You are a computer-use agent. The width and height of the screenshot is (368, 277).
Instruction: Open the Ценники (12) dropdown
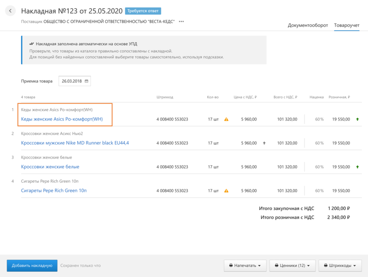tap(292, 266)
